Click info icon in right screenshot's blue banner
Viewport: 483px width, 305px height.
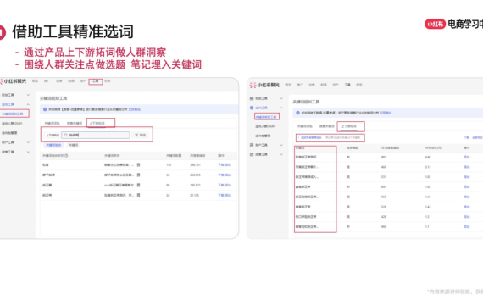[x=298, y=113]
